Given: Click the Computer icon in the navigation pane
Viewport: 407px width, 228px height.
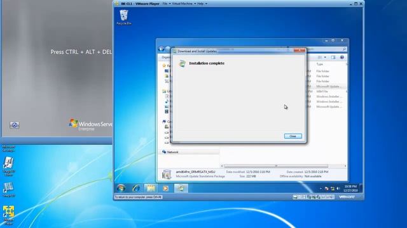Looking at the screenshot, I should pyautogui.click(x=164, y=122).
